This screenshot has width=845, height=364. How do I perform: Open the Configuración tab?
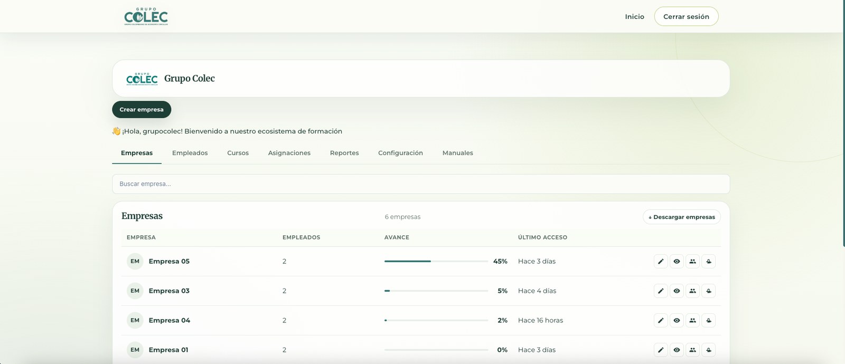pyautogui.click(x=400, y=153)
